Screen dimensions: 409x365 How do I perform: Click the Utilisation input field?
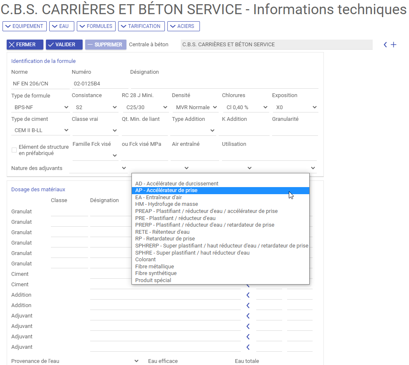[x=269, y=155]
